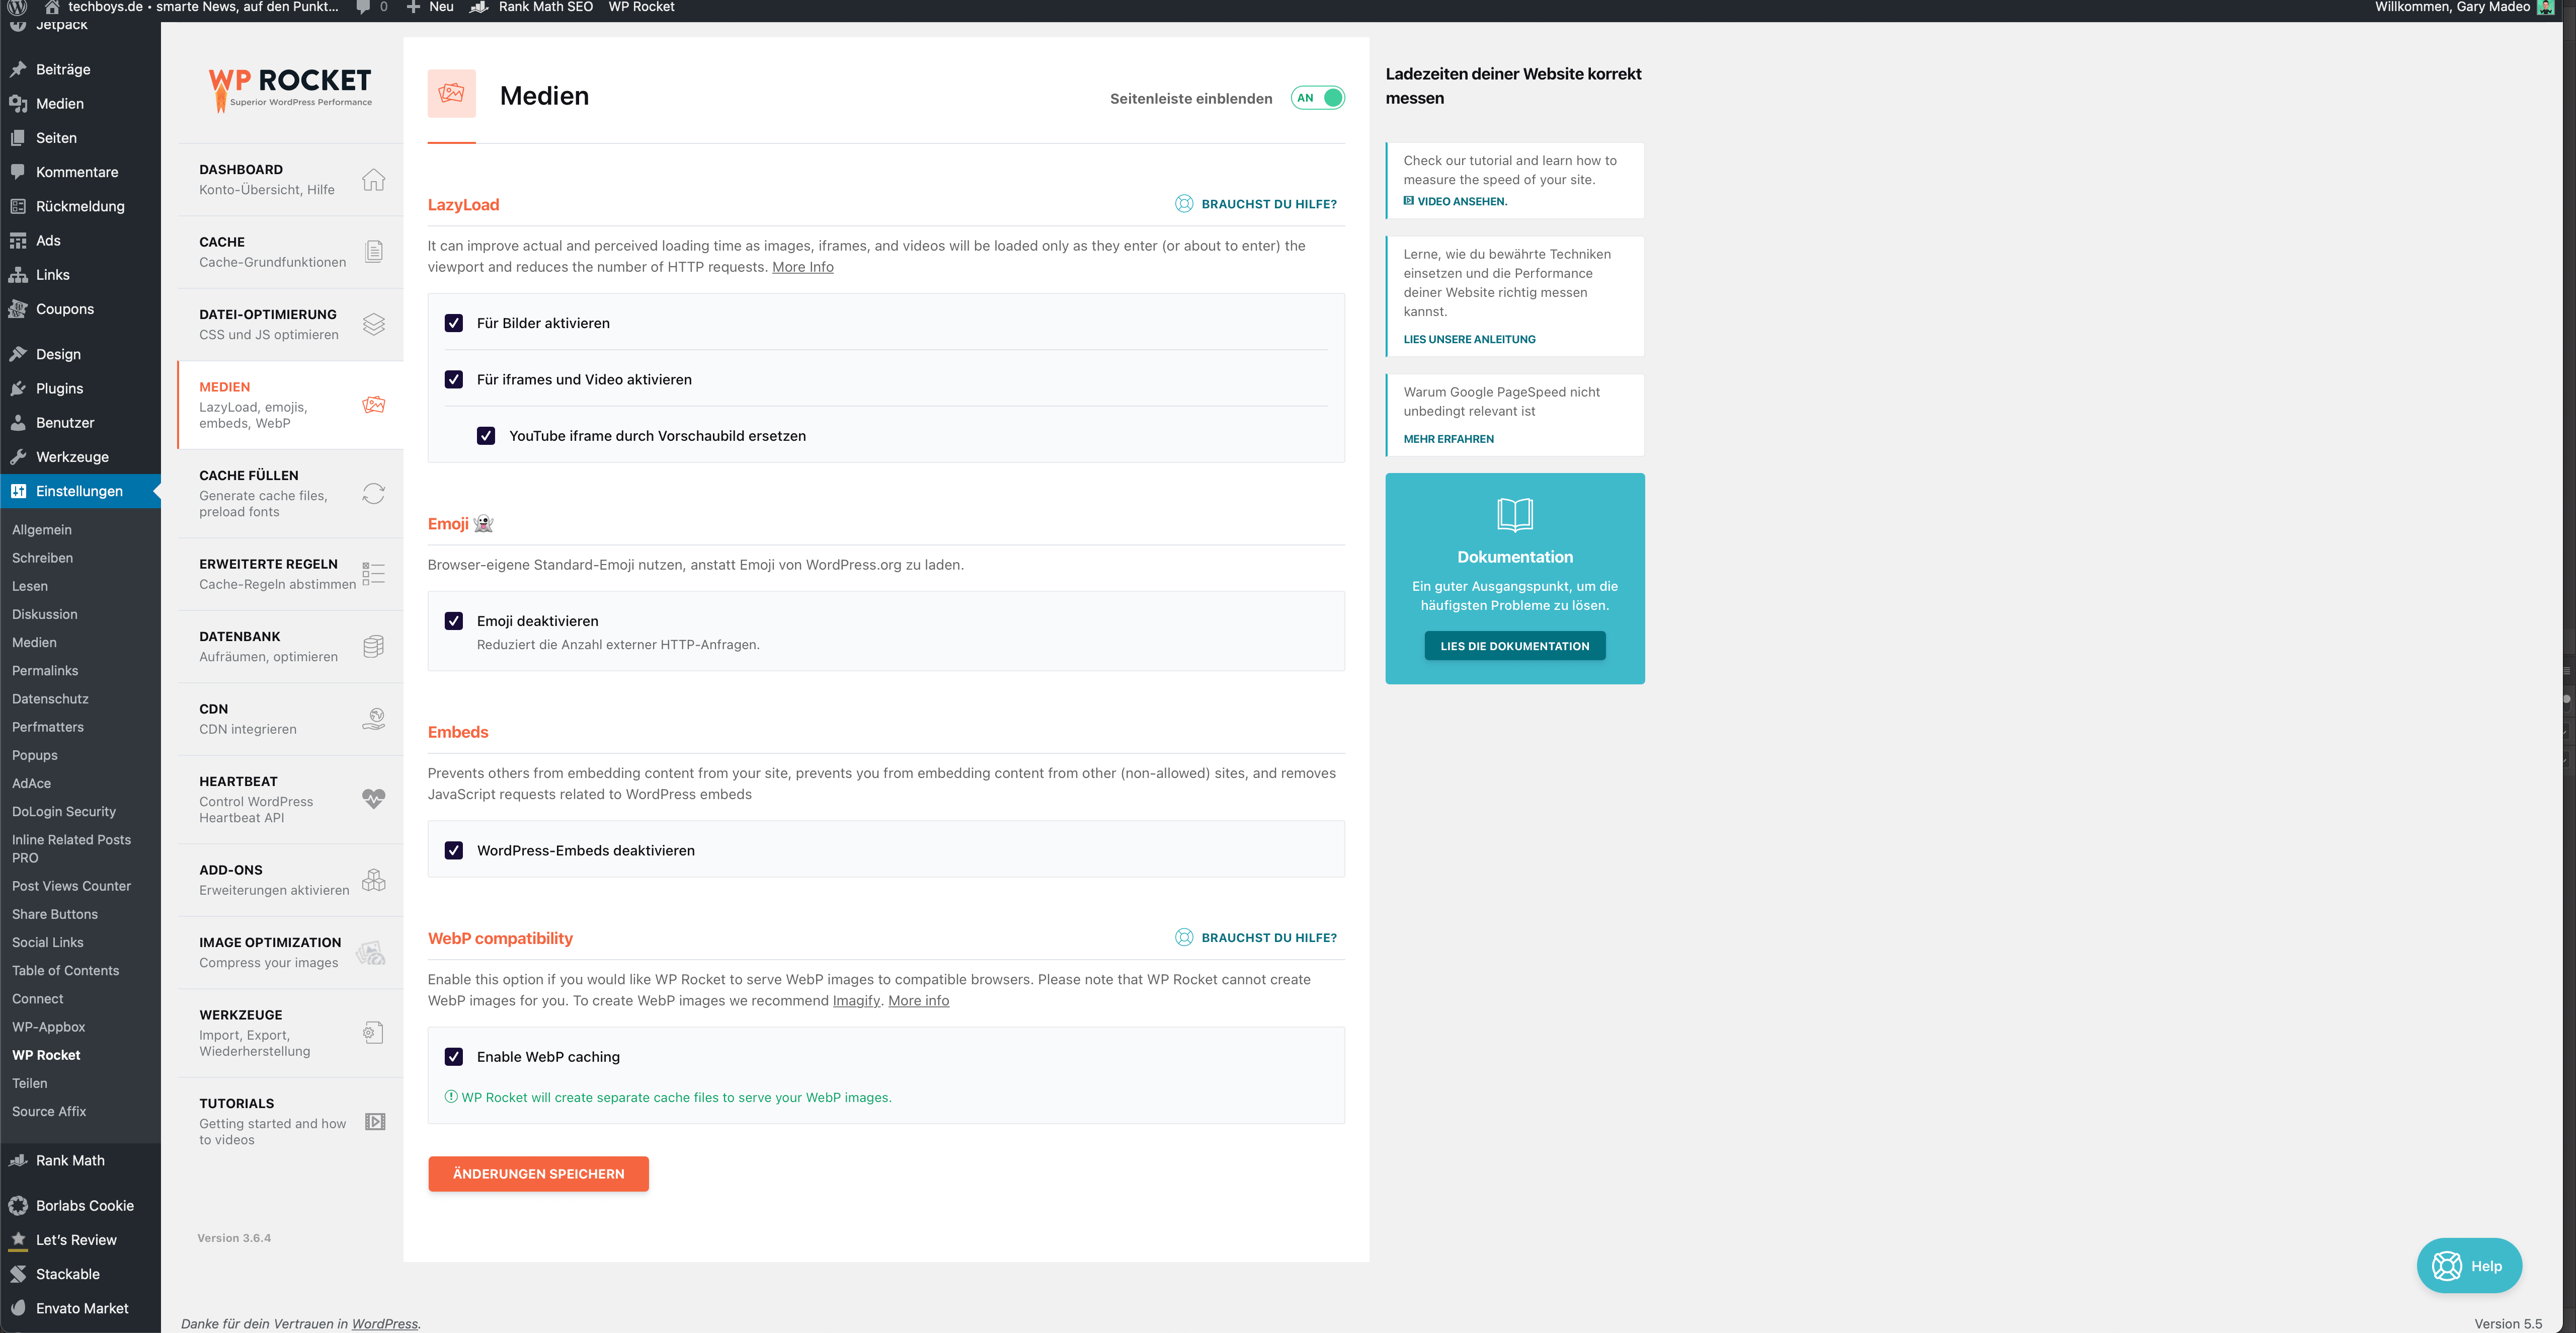Open the Dashboard house icon
Screen dimensions: 2576x1333
tap(373, 179)
